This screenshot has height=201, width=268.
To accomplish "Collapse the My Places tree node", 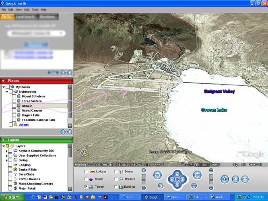I will pyautogui.click(x=4, y=87).
